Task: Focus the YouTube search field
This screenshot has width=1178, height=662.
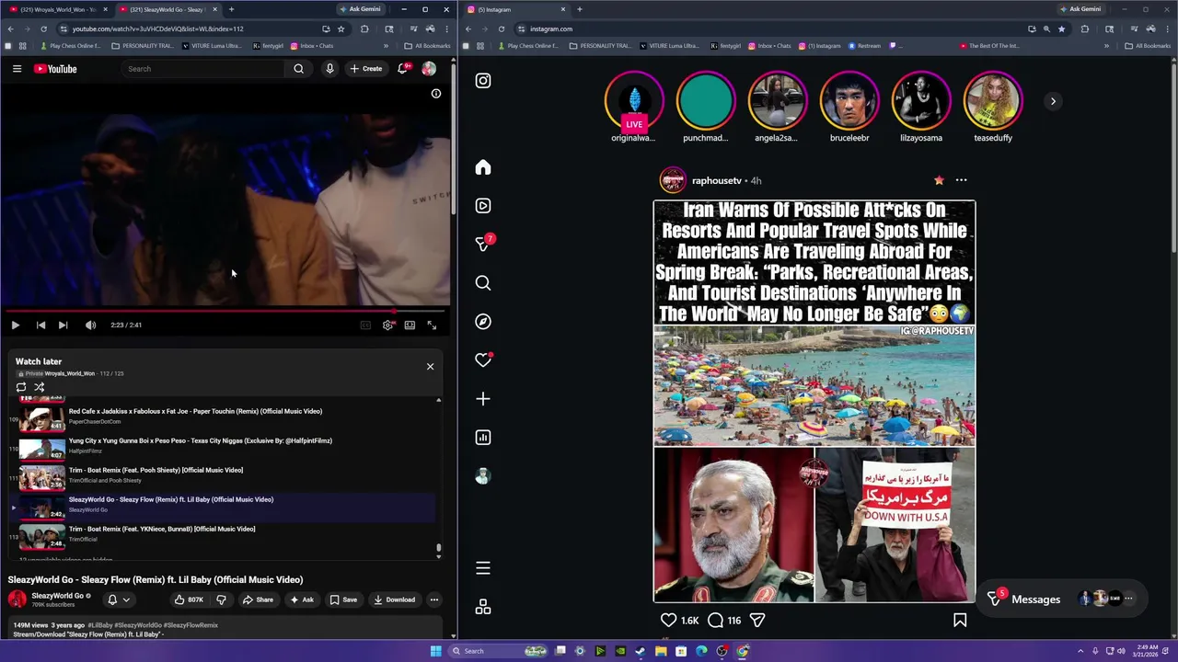Action: [x=204, y=69]
